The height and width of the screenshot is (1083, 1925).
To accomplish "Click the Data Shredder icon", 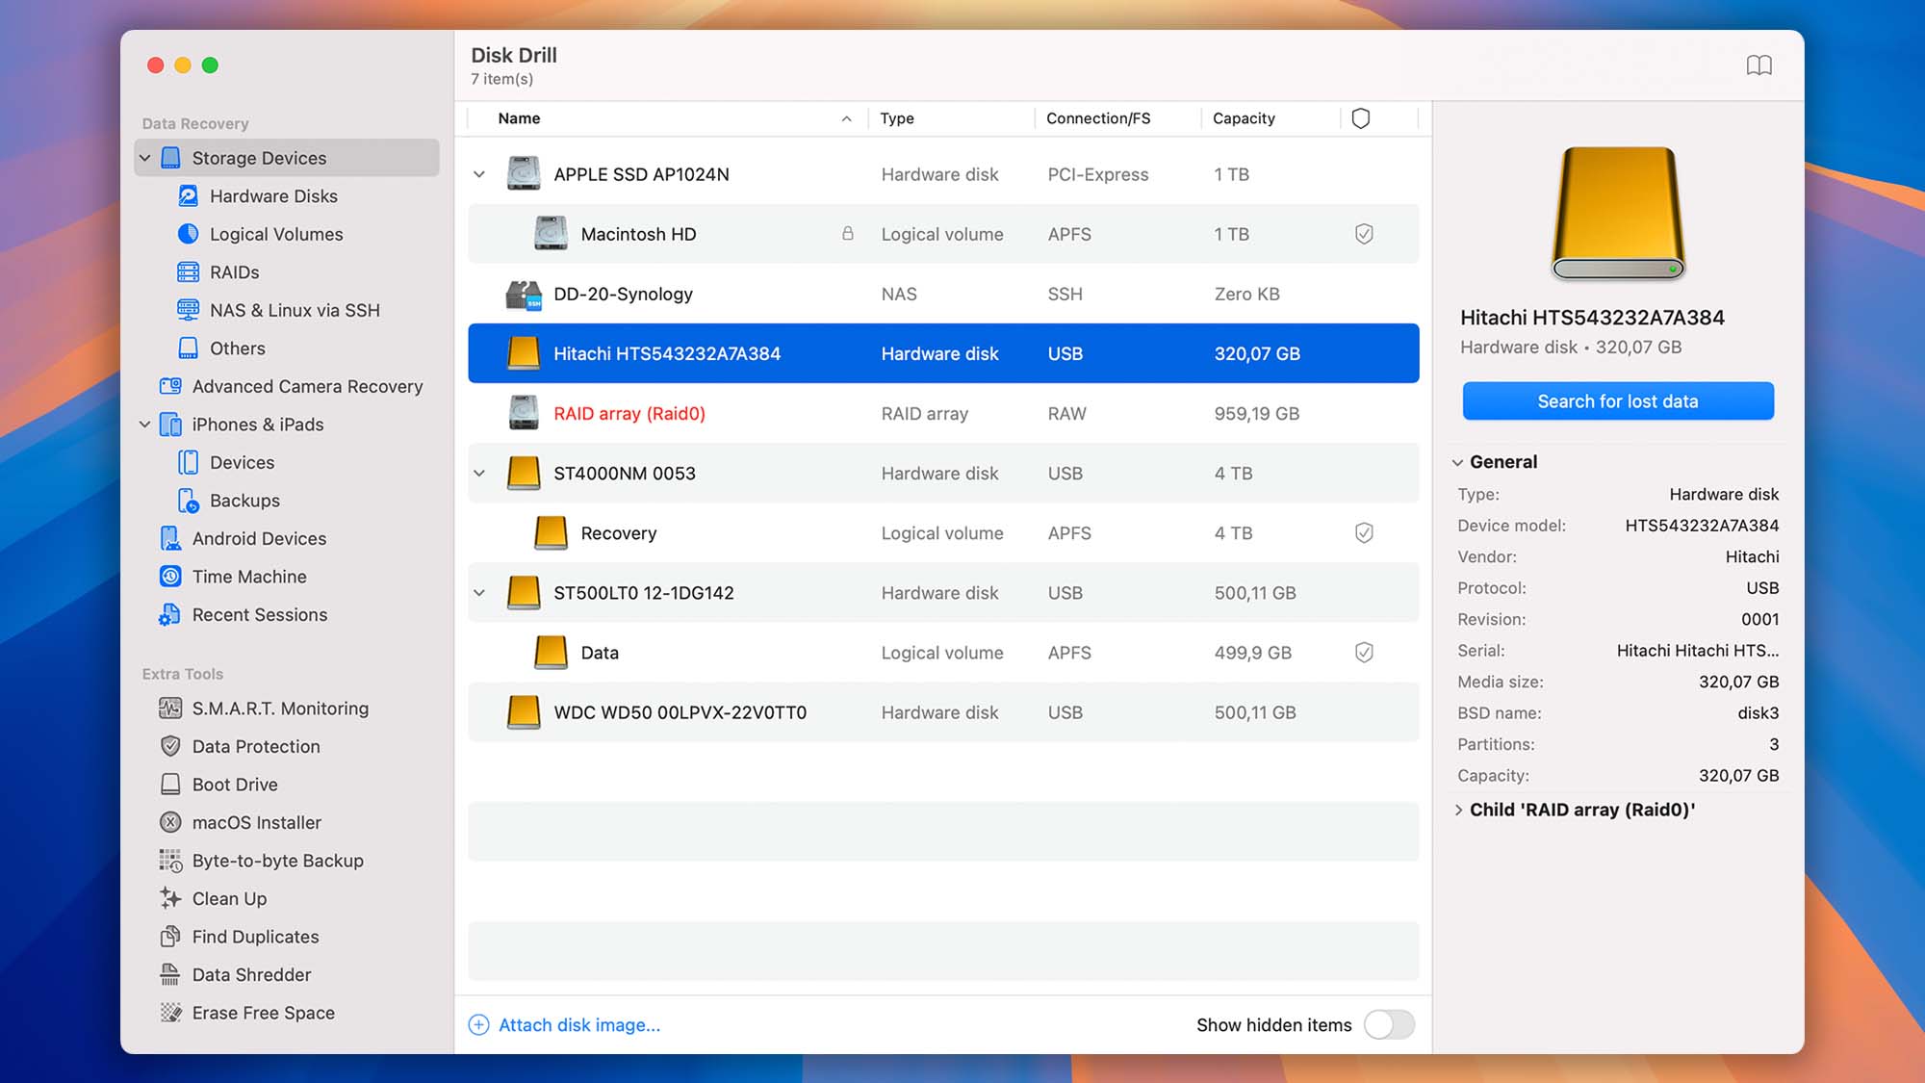I will (x=170, y=975).
